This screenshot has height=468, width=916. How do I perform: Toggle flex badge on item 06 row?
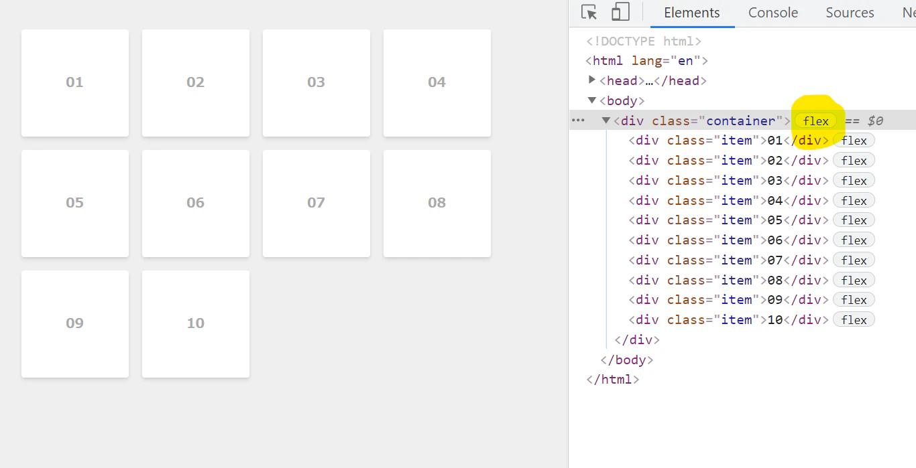tap(854, 240)
